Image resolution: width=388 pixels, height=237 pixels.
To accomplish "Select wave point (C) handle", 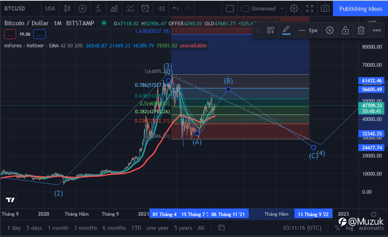I will [x=314, y=148].
